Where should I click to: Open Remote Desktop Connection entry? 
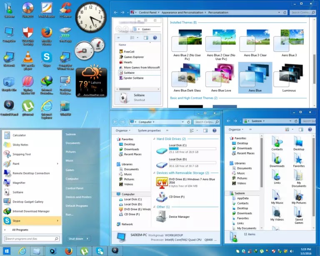coord(32,173)
